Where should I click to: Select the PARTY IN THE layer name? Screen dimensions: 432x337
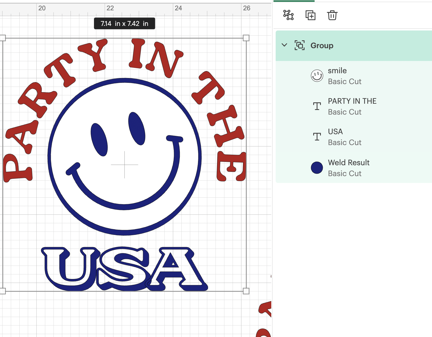[x=352, y=101]
